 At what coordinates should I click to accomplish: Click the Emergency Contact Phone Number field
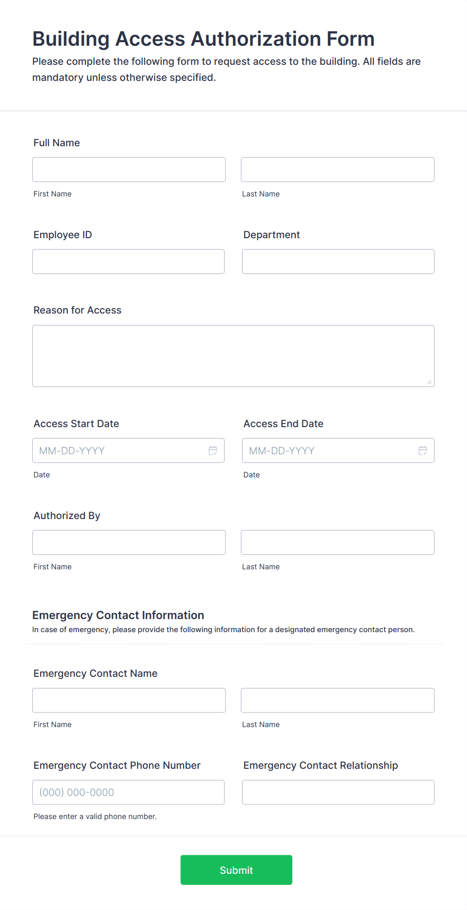128,792
